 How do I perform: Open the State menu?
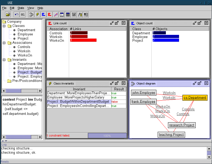tap(21, 8)
